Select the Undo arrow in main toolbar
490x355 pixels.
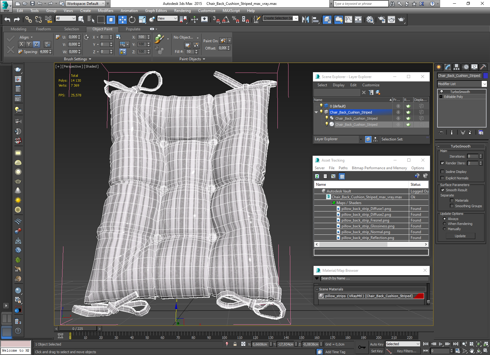click(7, 20)
